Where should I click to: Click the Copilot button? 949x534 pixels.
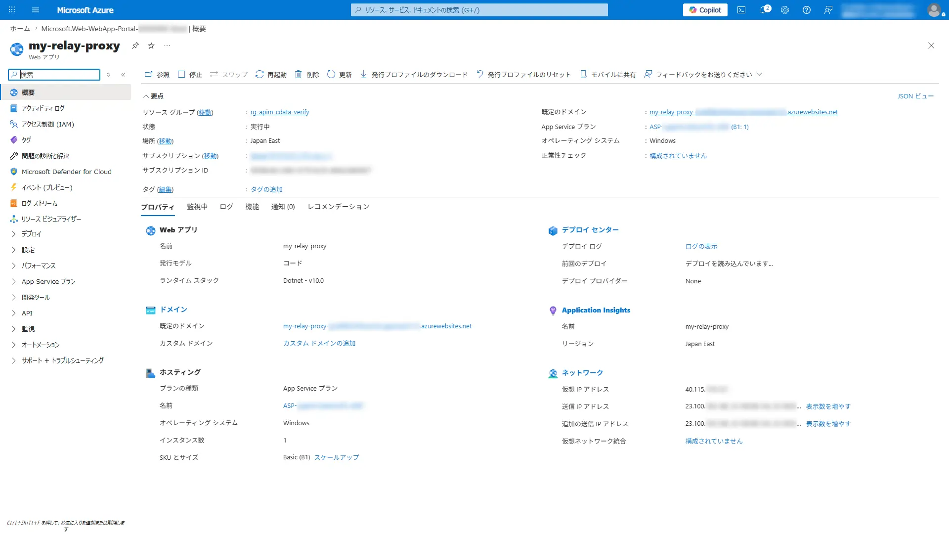point(705,10)
